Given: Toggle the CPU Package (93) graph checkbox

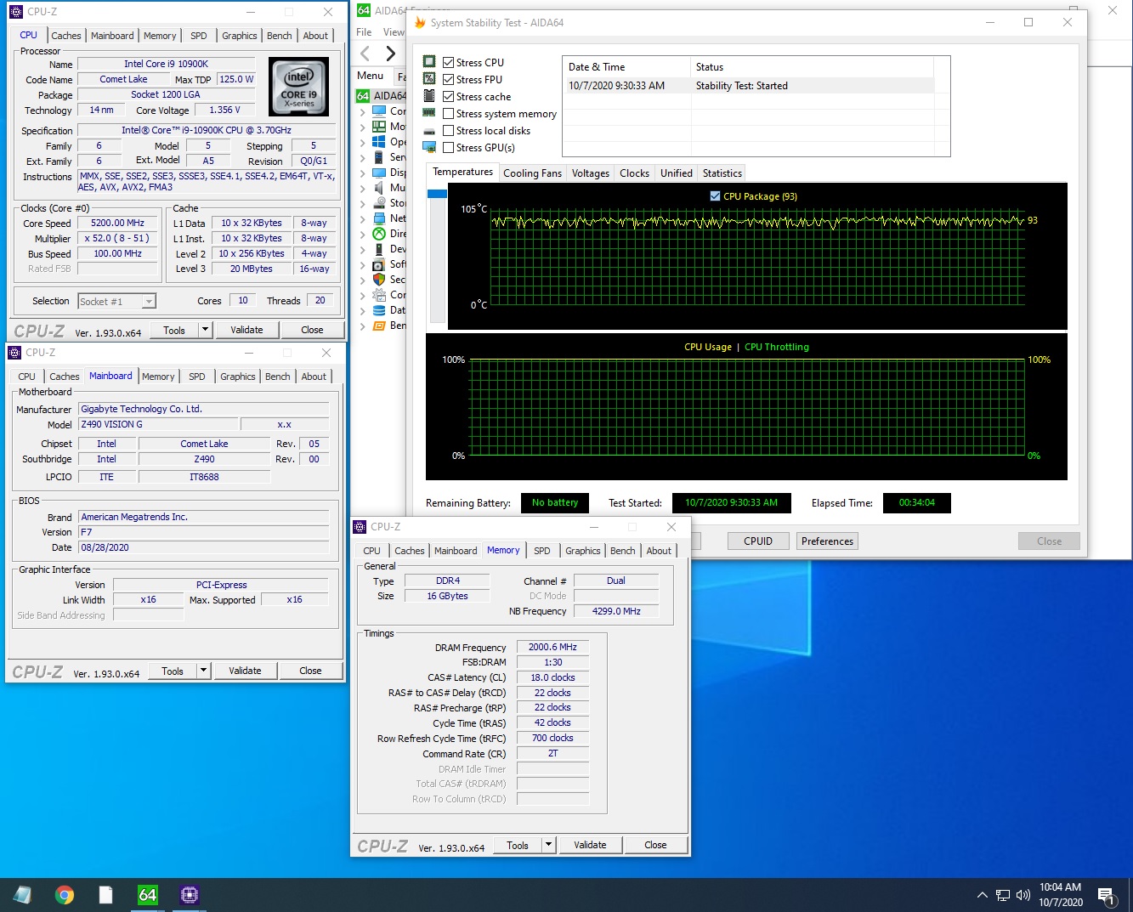Looking at the screenshot, I should (715, 196).
